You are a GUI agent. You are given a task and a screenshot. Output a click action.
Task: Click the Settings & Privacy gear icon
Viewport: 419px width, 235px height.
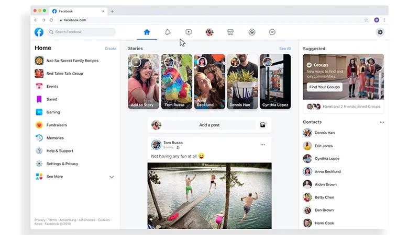click(x=39, y=163)
